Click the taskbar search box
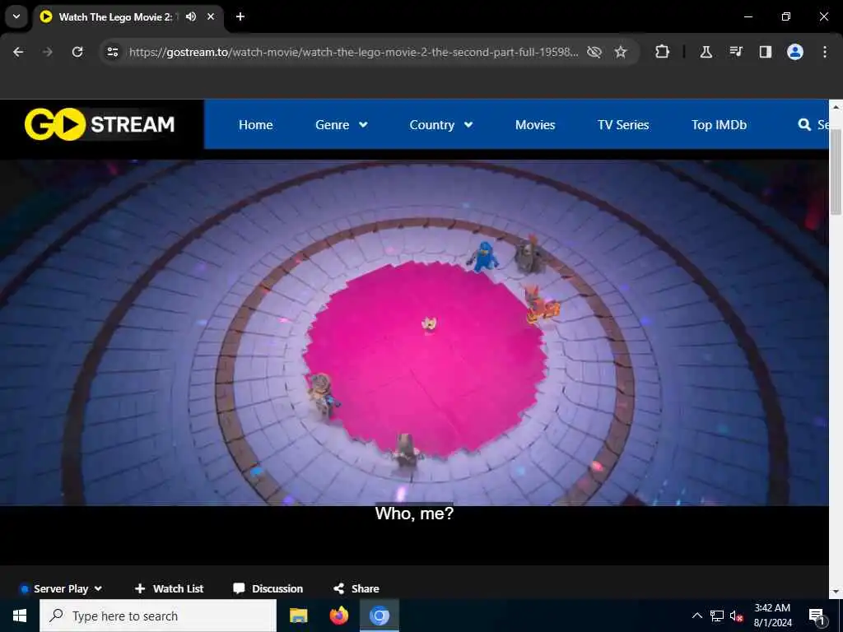 click(158, 616)
